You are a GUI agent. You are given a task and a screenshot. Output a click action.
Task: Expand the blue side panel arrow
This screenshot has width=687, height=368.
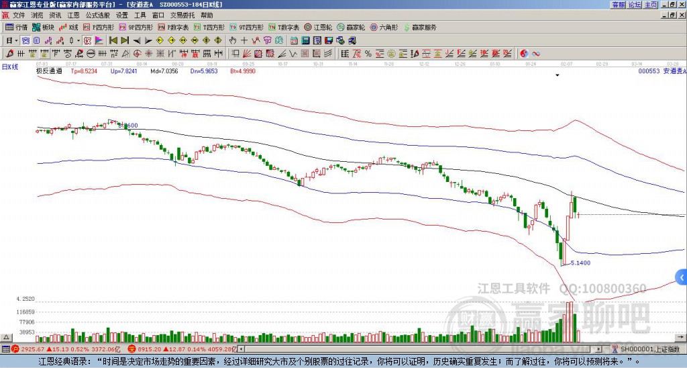coord(682,277)
